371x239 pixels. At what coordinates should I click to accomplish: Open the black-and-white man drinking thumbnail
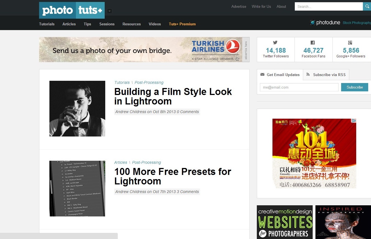point(77,109)
